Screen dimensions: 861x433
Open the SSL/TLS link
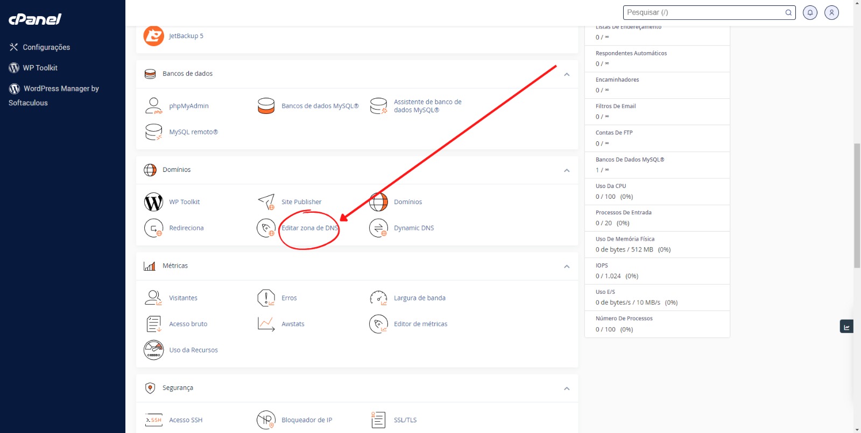(x=405, y=420)
